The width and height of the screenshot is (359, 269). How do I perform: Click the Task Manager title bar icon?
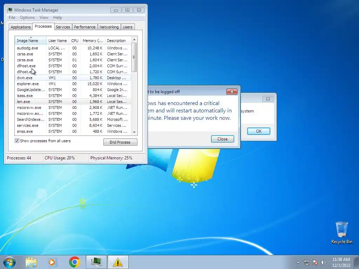coord(9,10)
